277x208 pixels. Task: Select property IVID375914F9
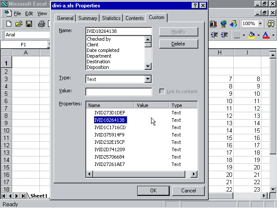[x=110, y=135]
